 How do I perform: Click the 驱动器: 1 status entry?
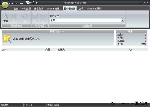pyautogui.click(x=7, y=105)
